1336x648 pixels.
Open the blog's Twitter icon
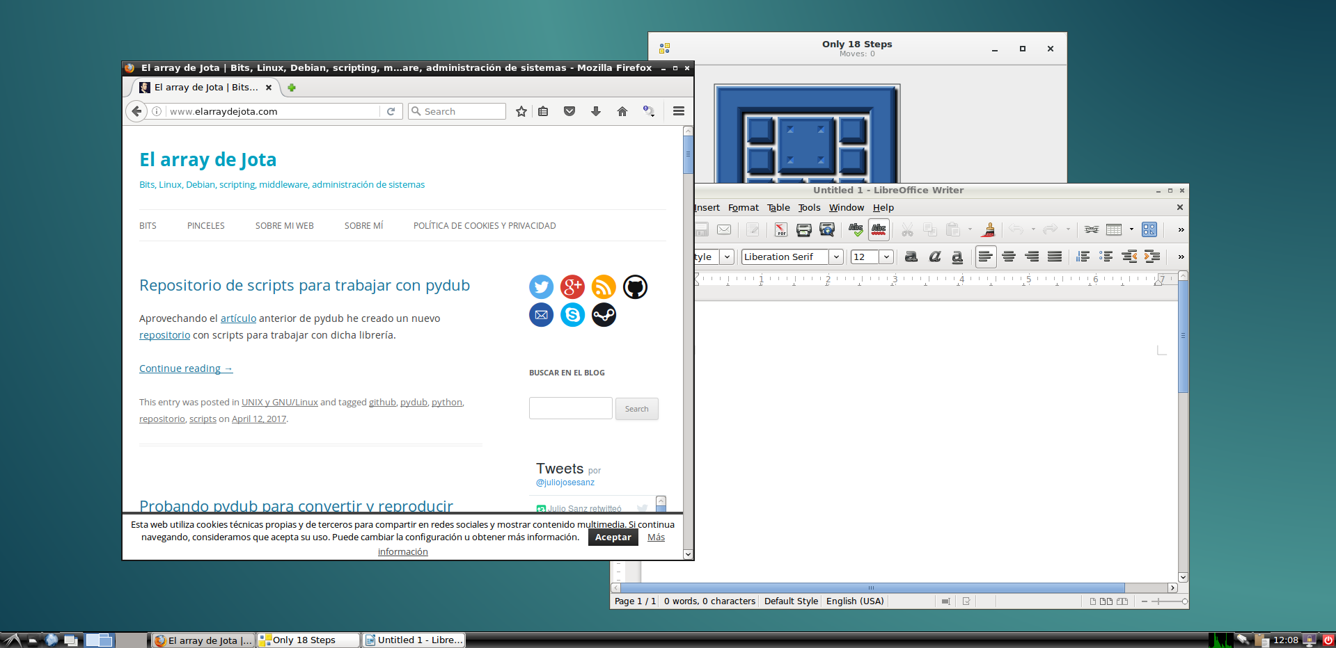pos(541,286)
